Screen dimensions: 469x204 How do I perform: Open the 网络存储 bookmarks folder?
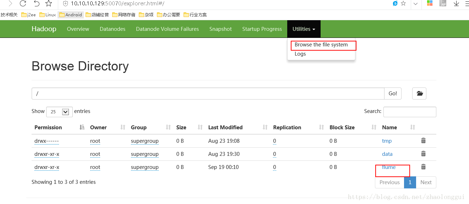pos(124,15)
